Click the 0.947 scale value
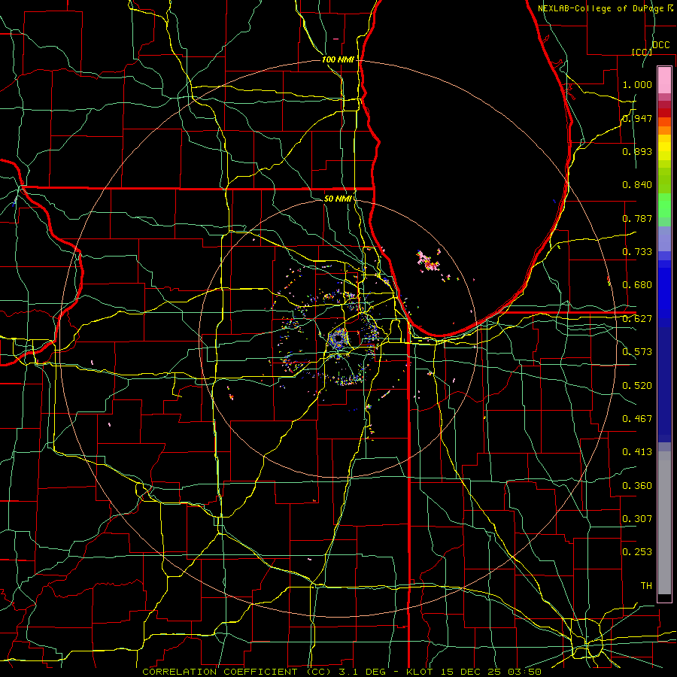The image size is (677, 677). tap(637, 118)
